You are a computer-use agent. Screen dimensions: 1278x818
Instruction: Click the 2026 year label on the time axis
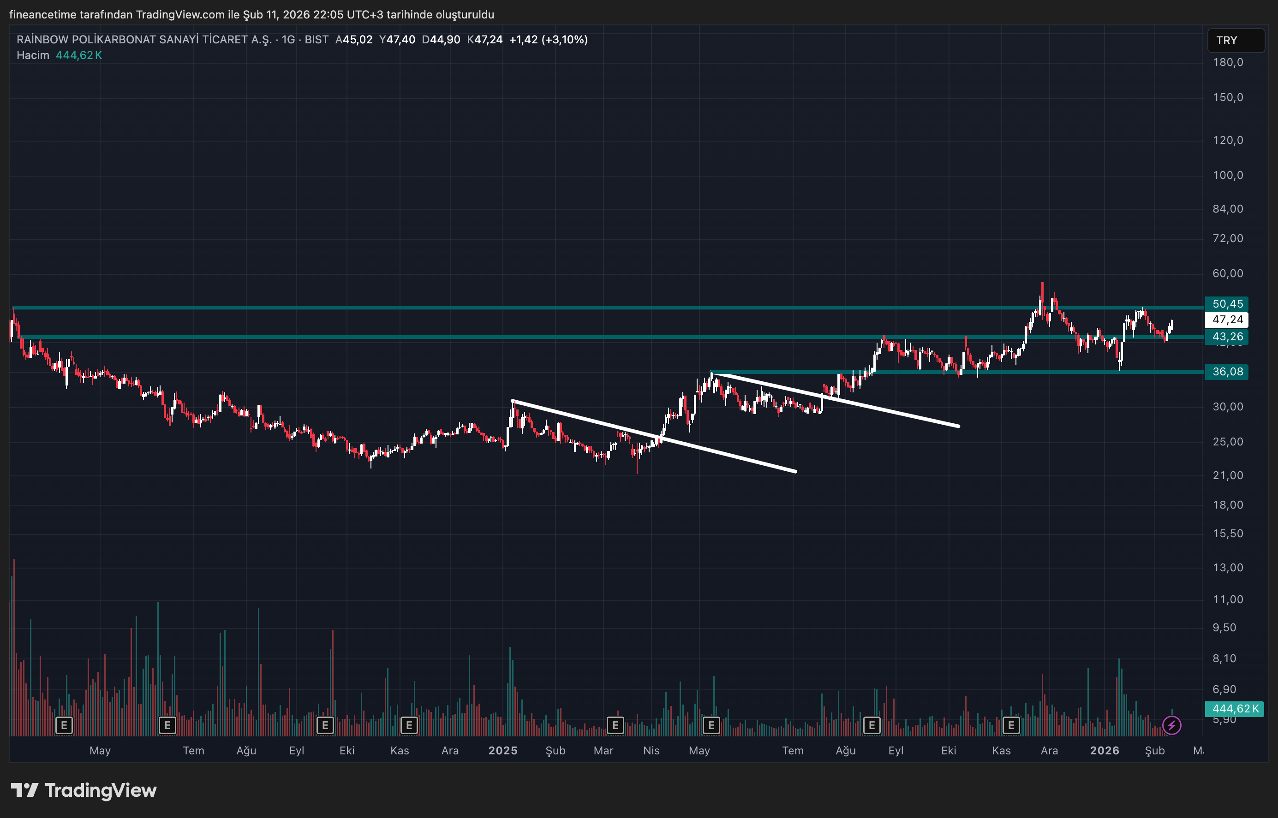1104,751
